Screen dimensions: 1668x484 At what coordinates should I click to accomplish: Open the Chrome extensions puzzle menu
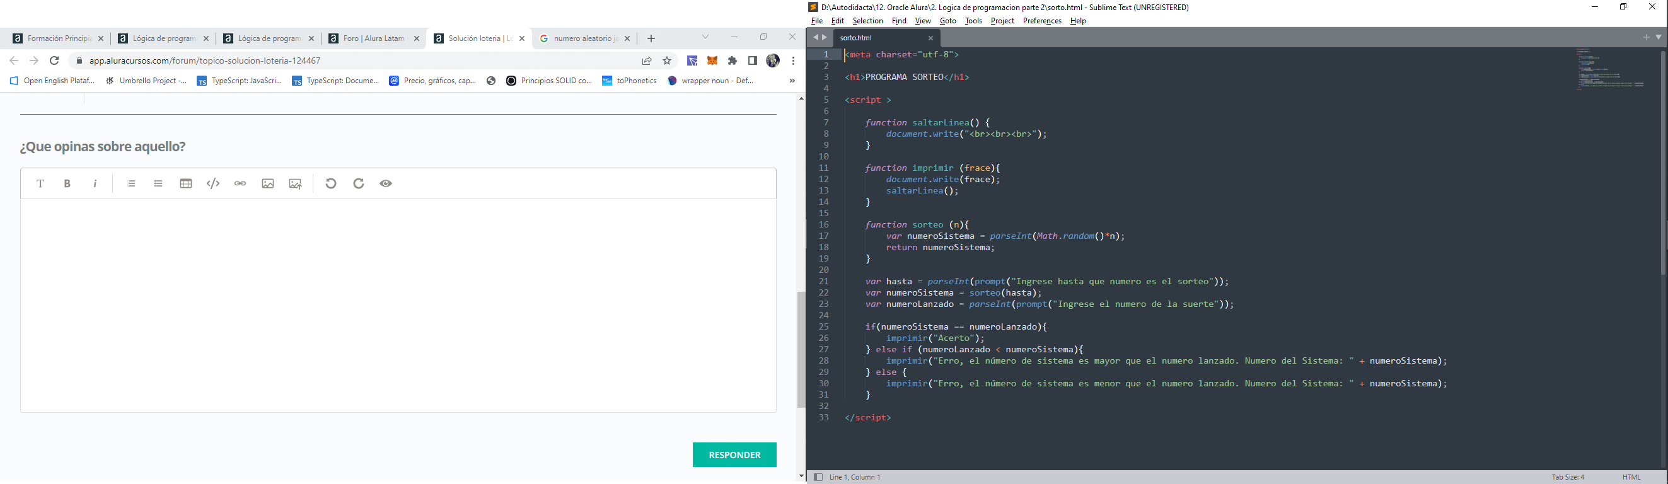tap(733, 61)
